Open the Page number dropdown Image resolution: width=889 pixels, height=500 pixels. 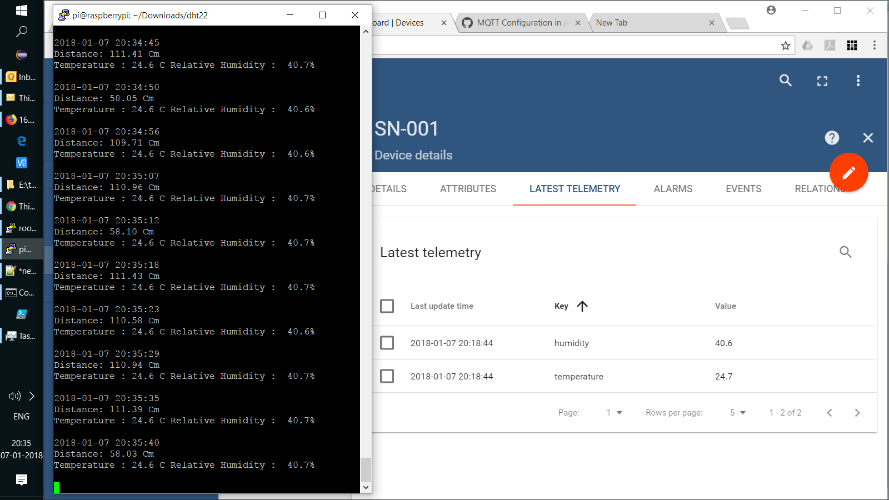613,412
